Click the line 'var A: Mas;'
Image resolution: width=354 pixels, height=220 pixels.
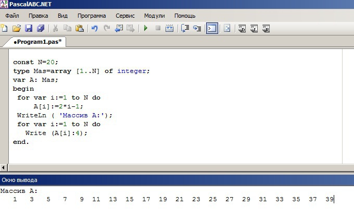(x=36, y=80)
